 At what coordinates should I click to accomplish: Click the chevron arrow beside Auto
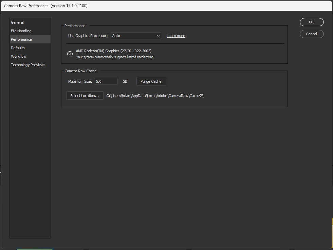(158, 36)
